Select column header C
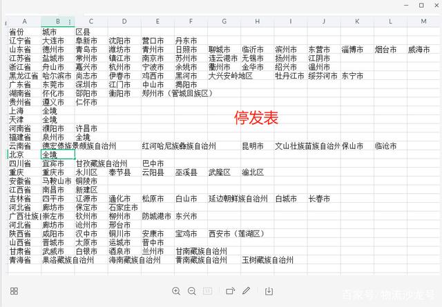This screenshot has height=307, width=442. pos(91,21)
